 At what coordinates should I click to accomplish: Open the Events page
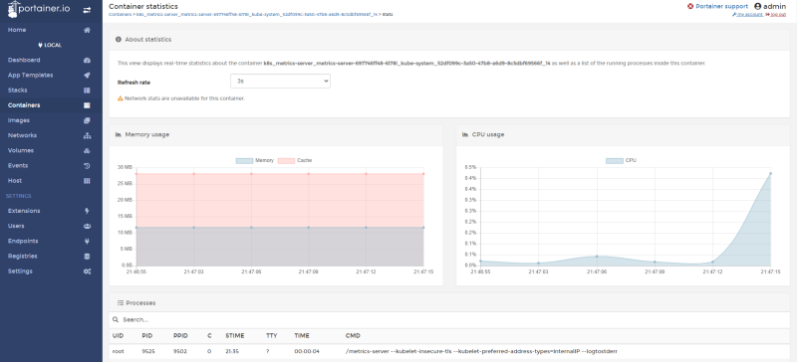tap(18, 165)
